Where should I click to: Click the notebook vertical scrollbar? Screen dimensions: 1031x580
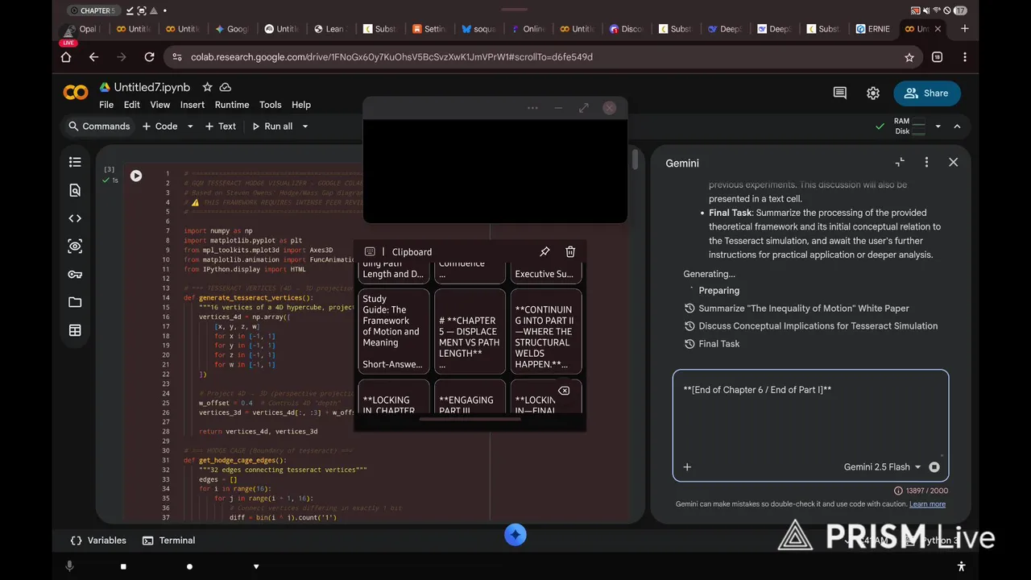tap(635, 159)
